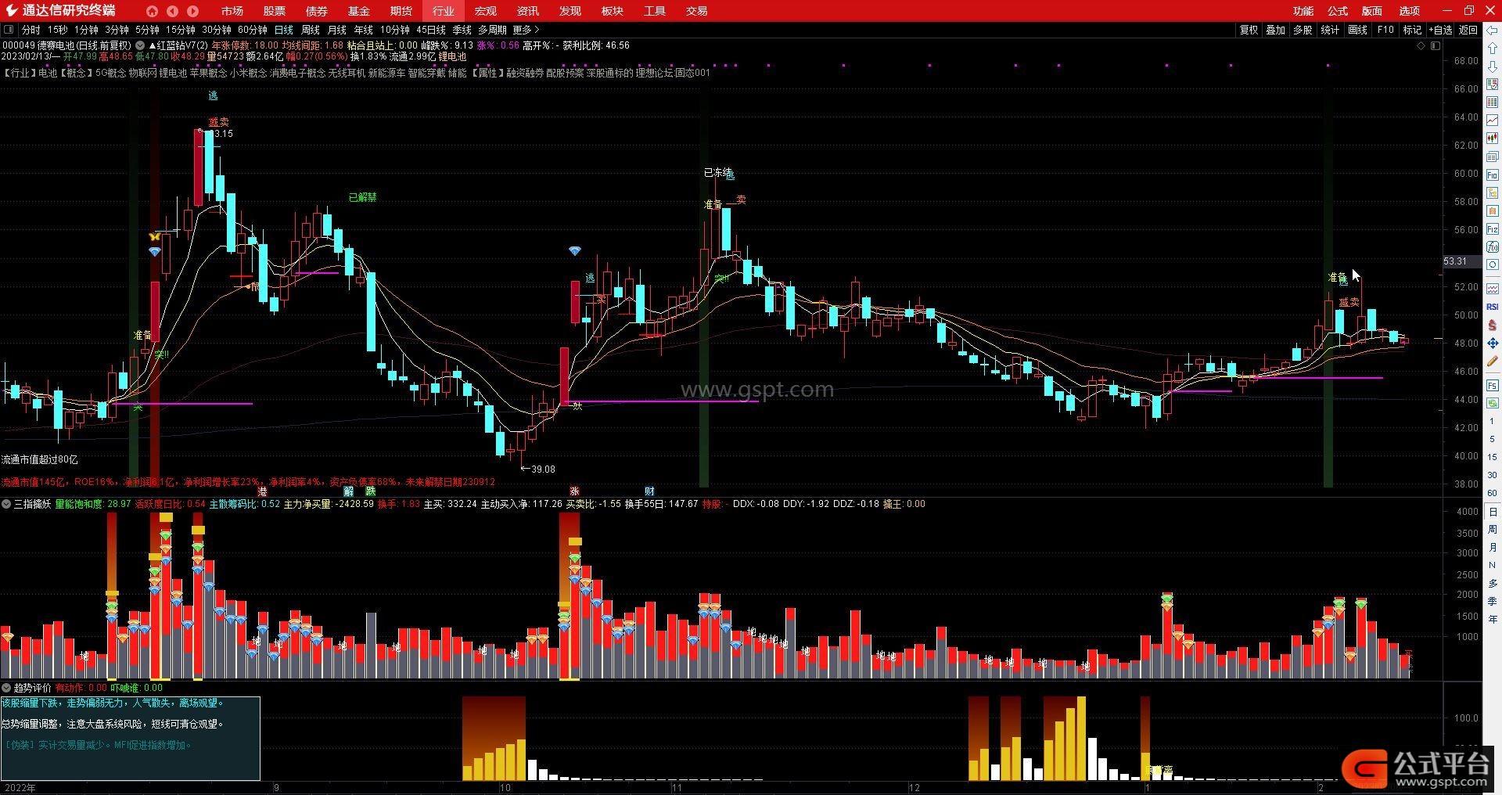Open the 股票 menu
Image resolution: width=1502 pixels, height=795 pixels.
[x=274, y=11]
